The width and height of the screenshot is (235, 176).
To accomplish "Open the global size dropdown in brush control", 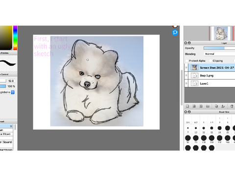I will (x=13, y=92).
